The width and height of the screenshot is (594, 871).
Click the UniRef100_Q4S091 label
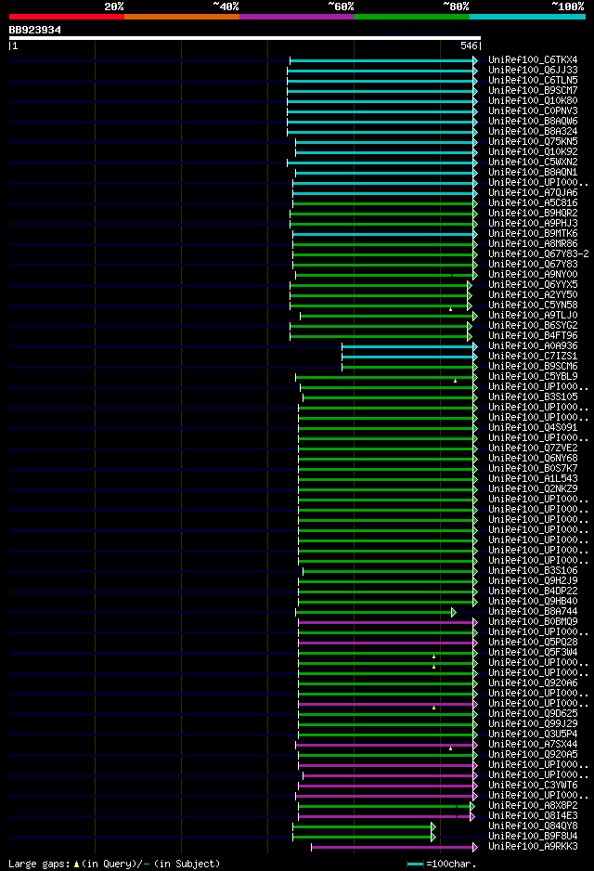(533, 427)
